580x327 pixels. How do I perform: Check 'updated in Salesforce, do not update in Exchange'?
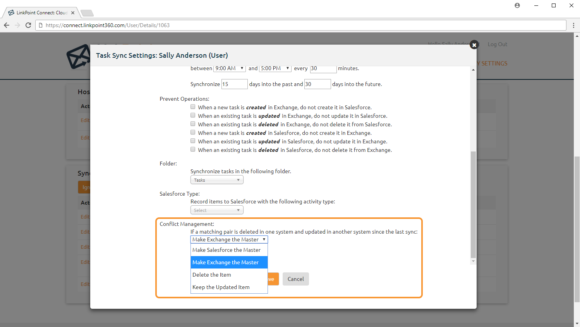pos(193,141)
